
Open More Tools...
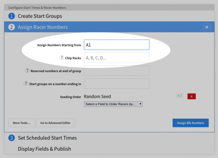pyautogui.click(x=22, y=123)
